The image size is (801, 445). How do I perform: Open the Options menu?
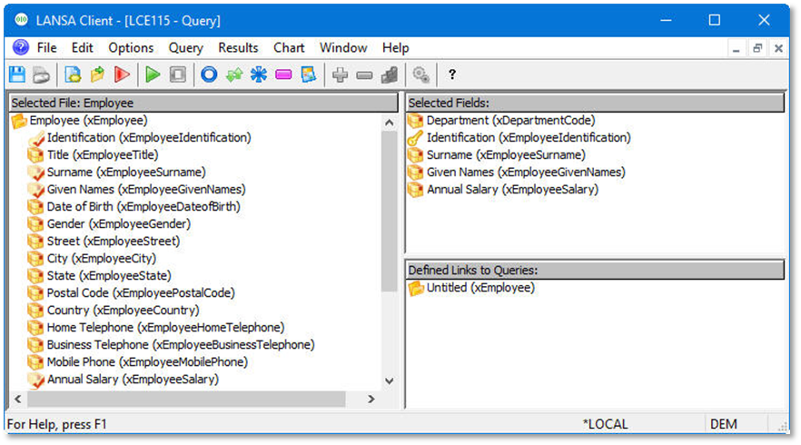[131, 47]
